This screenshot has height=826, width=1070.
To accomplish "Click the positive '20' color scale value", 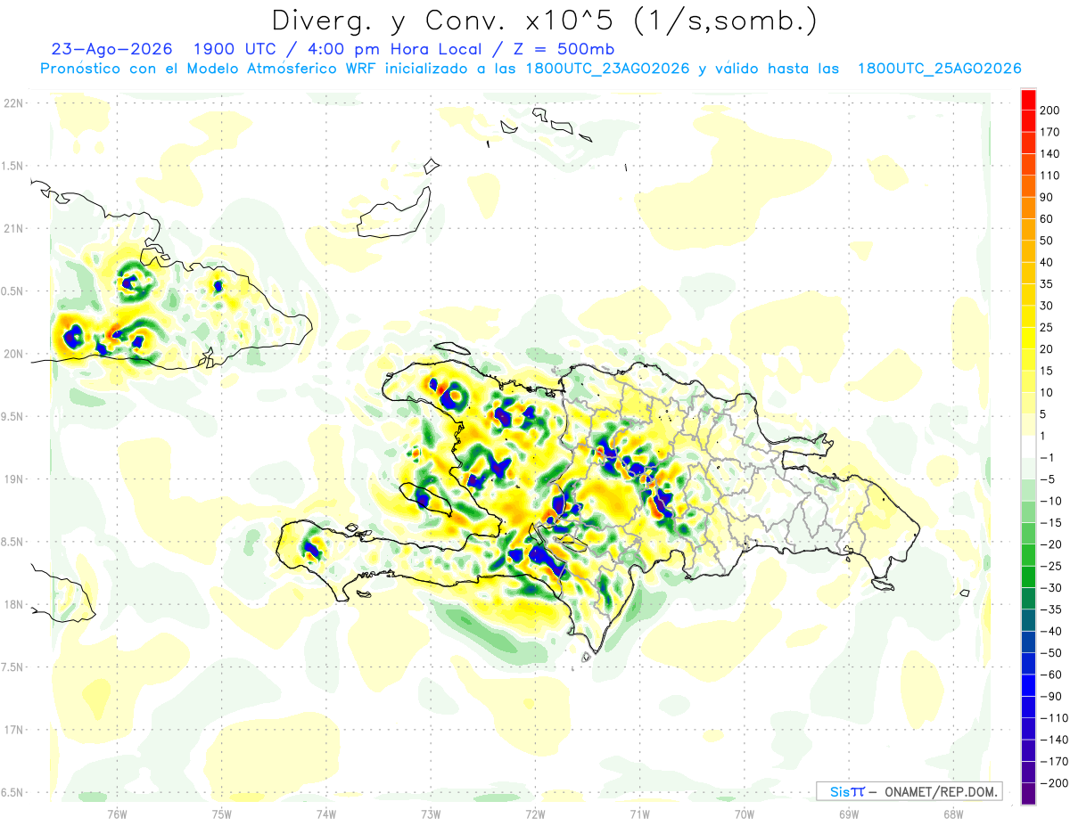I will pos(1047,349).
